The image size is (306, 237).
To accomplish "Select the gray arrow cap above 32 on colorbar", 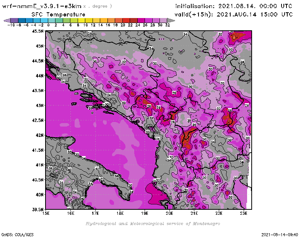I will (171, 20).
